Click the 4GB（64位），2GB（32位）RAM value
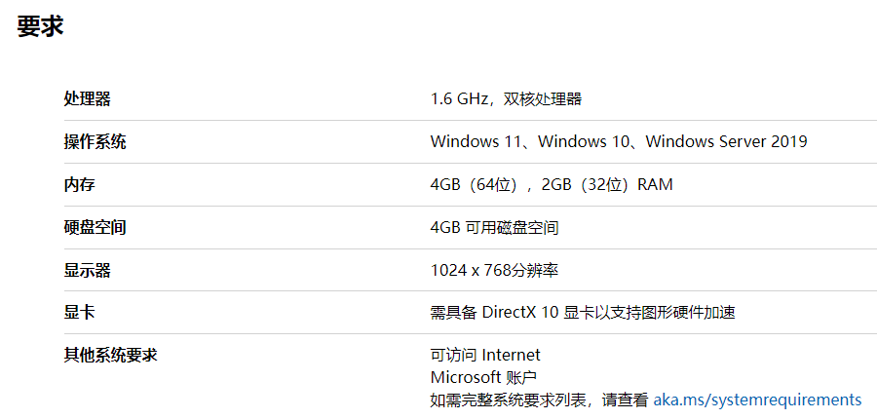The width and height of the screenshot is (877, 419). point(551,184)
